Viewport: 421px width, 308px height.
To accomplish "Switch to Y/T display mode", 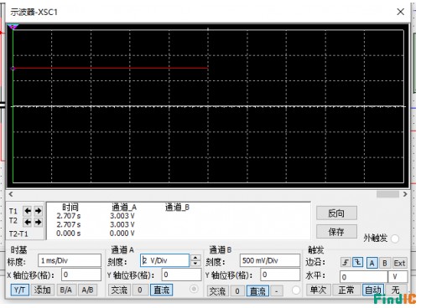I will click(x=19, y=290).
